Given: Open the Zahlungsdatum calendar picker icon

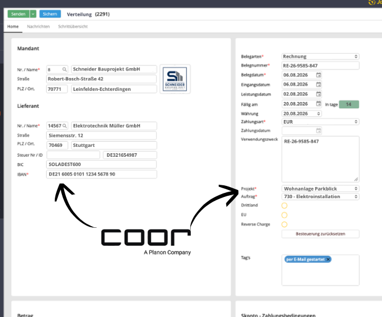Looking at the screenshot, I should 318,131.
